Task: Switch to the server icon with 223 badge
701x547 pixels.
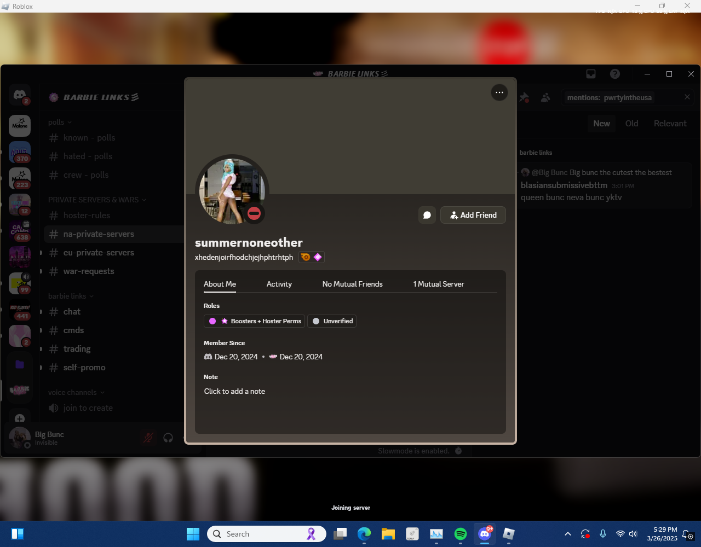Action: tap(20, 178)
